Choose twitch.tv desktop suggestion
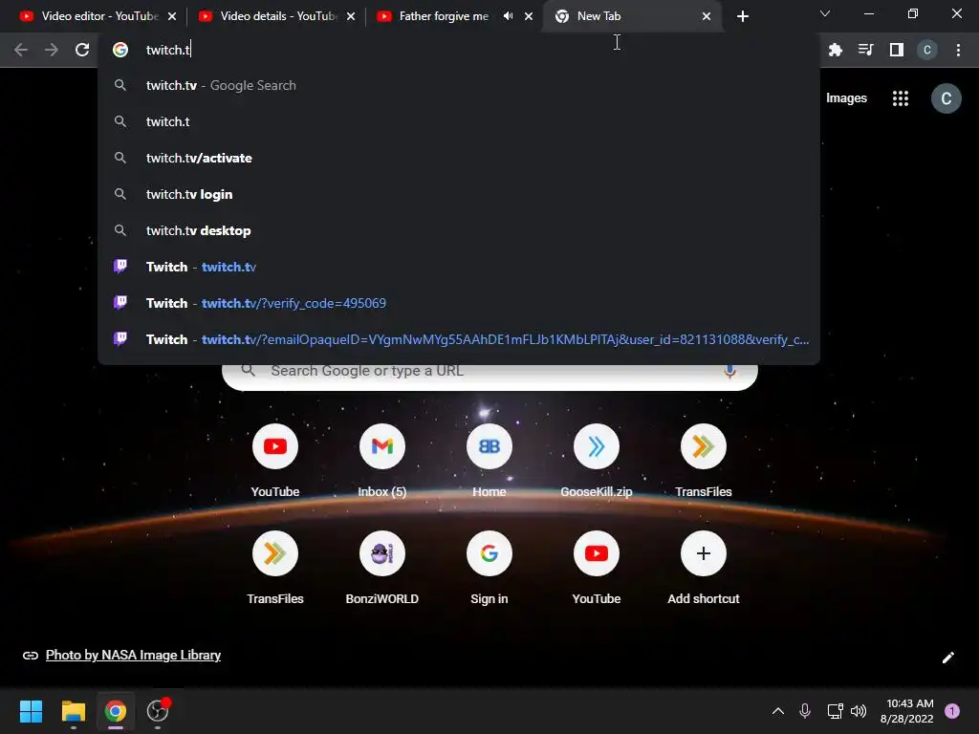Viewport: 979px width, 734px height. [x=459, y=230]
